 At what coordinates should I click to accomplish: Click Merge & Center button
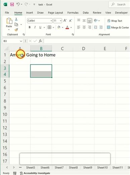pos(118,28)
